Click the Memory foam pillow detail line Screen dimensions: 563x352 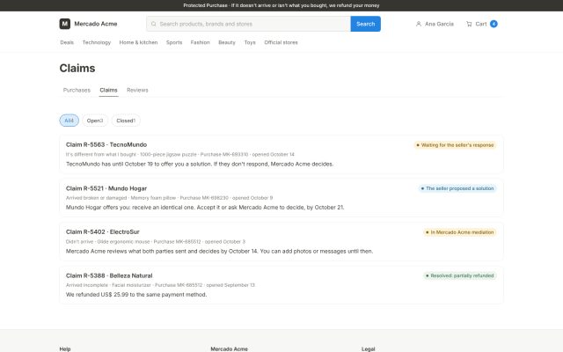click(169, 198)
